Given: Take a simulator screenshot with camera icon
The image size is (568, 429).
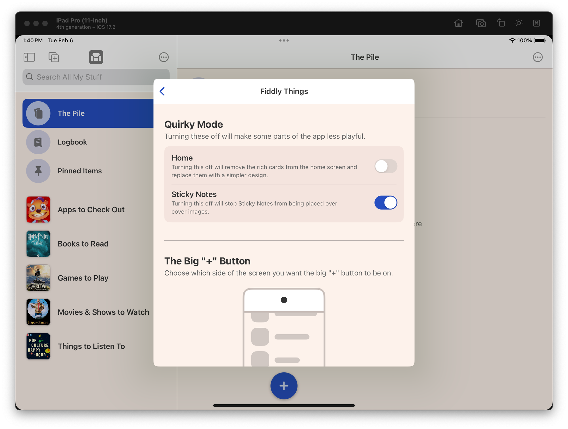Looking at the screenshot, I should [x=481, y=23].
